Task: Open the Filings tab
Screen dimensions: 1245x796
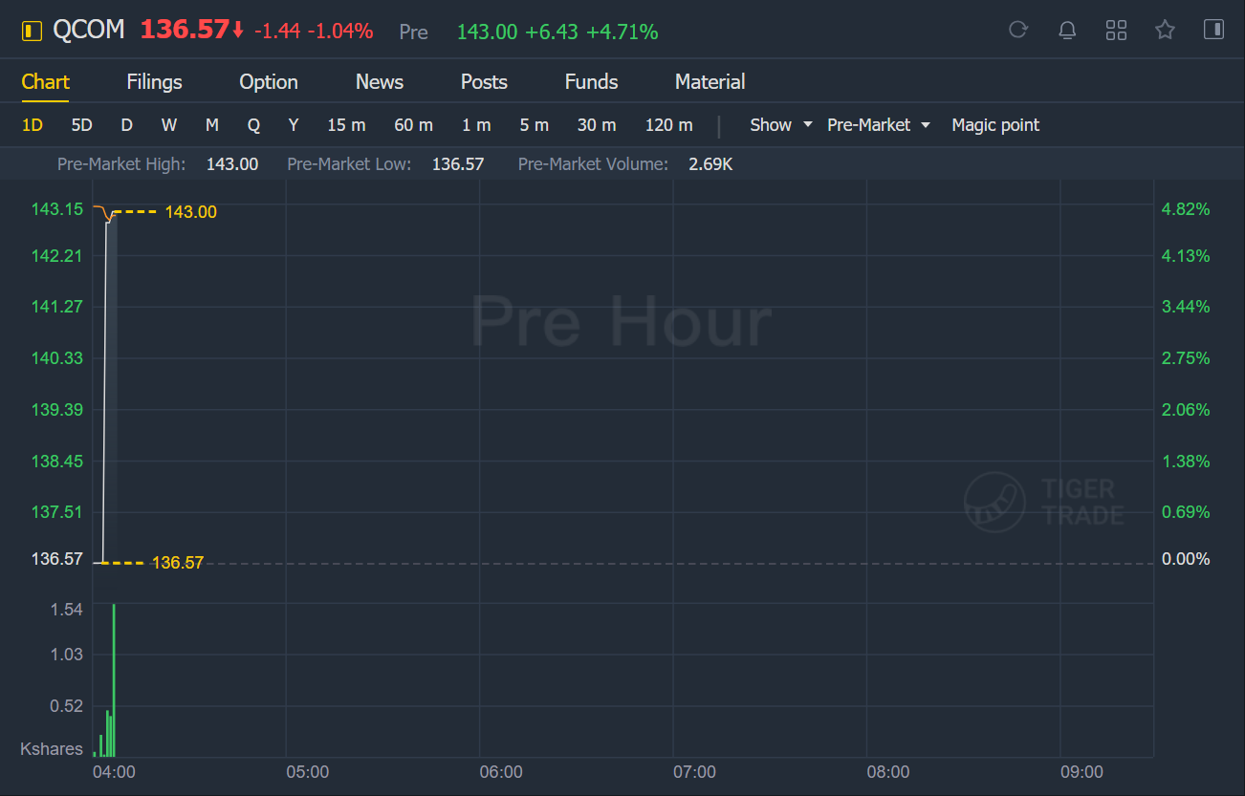Action: pos(154,82)
